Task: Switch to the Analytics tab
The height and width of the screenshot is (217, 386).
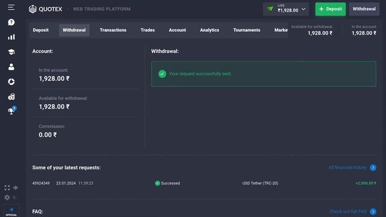Action: [x=209, y=30]
